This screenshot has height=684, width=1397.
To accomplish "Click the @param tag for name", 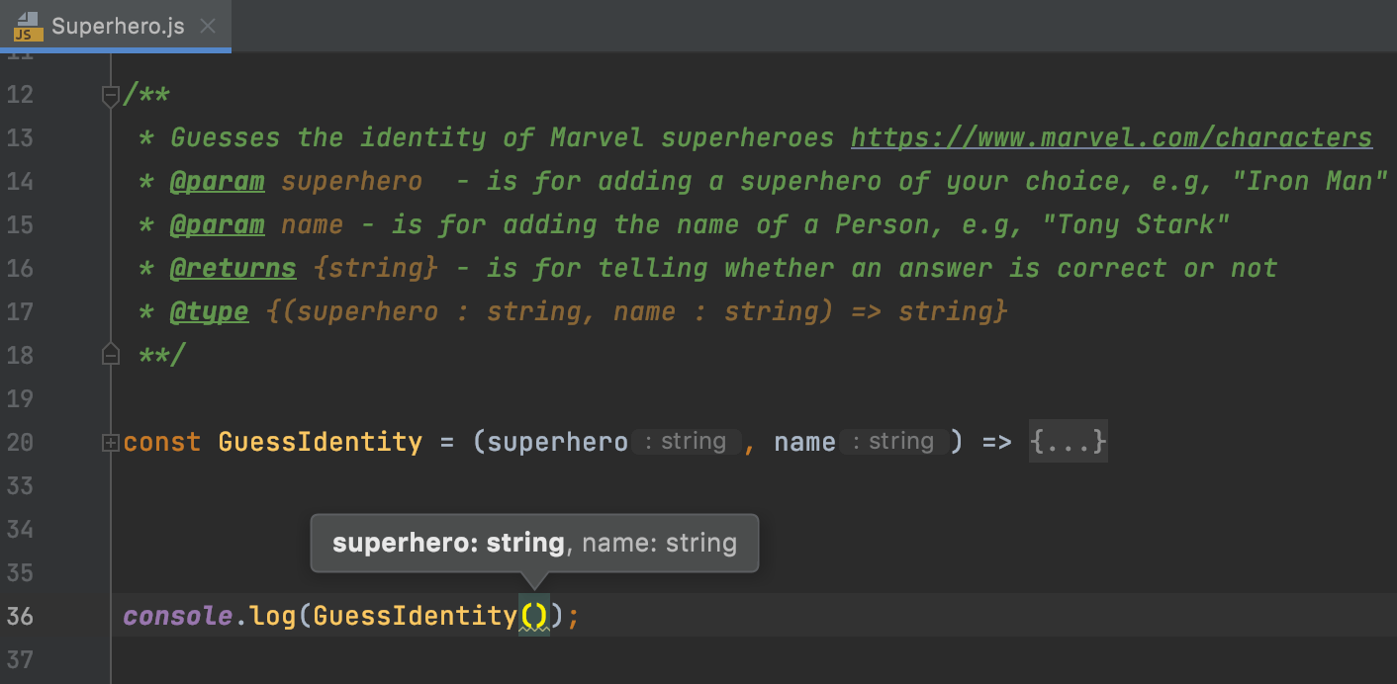I will click(218, 224).
